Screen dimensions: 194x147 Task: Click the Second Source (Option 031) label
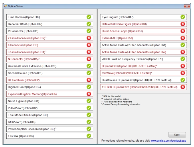25,73
